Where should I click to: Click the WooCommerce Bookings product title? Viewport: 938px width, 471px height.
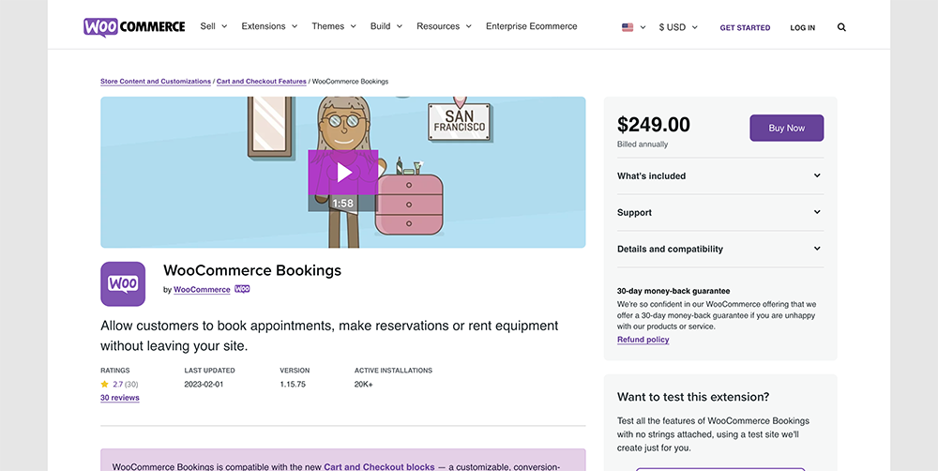(251, 270)
